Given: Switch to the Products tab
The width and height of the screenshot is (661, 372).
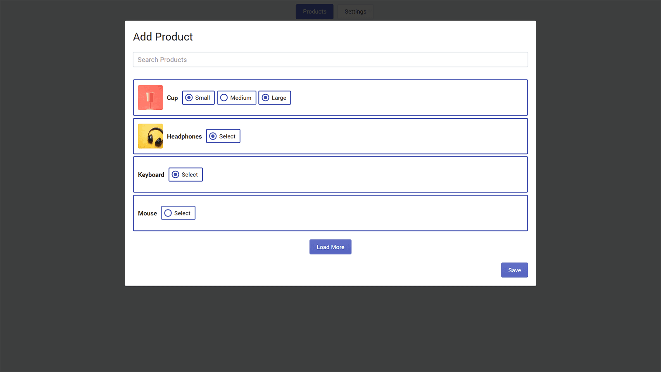Looking at the screenshot, I should [314, 12].
